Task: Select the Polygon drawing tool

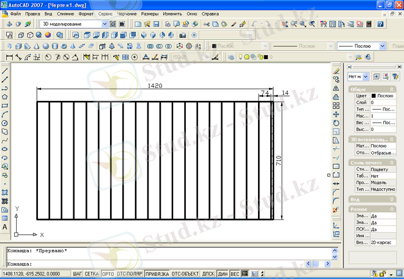Action: [5, 97]
